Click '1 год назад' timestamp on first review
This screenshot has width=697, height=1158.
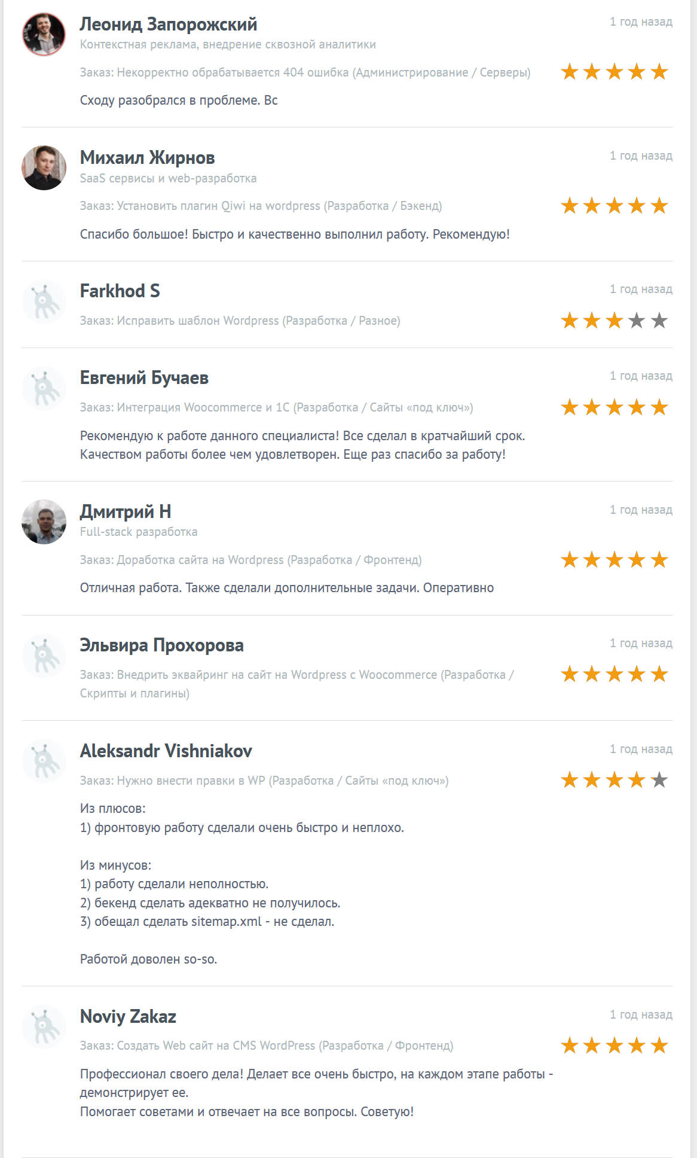[x=641, y=21]
